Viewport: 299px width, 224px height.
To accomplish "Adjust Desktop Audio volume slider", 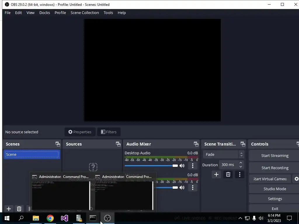I will pos(151,166).
